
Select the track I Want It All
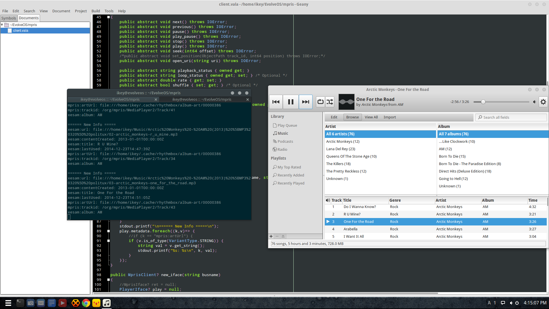click(x=435, y=237)
